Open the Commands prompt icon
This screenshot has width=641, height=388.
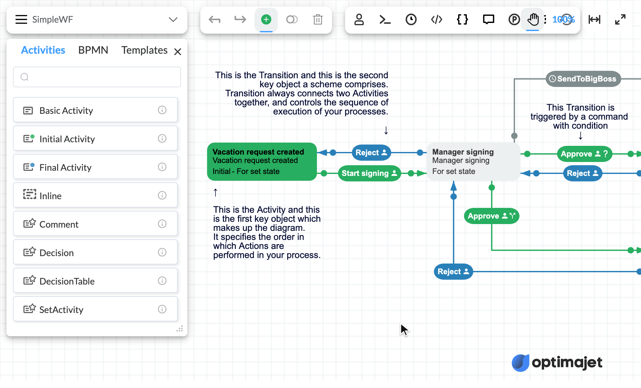[x=385, y=19]
